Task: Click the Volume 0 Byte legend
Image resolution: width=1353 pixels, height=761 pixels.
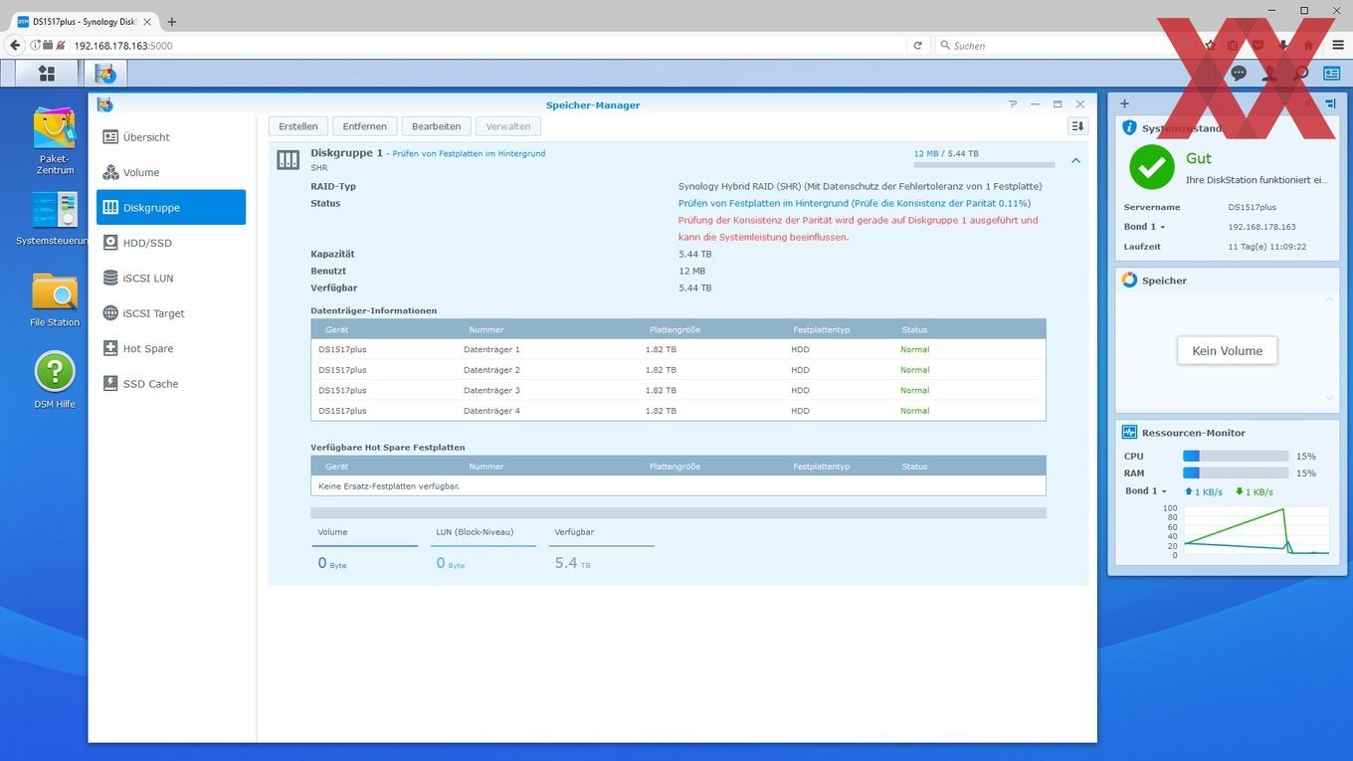Action: click(364, 548)
